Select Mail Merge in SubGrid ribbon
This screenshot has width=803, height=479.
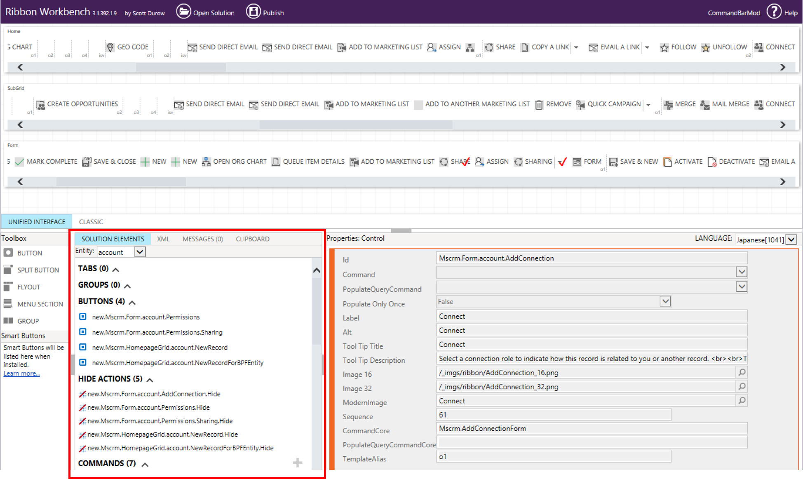coord(725,104)
